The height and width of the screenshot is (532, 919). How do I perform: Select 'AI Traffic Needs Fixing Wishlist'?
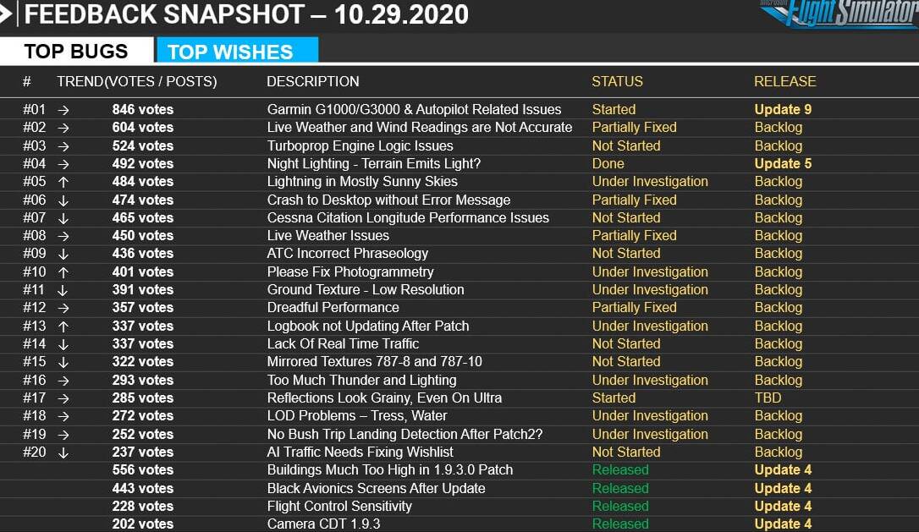360,452
